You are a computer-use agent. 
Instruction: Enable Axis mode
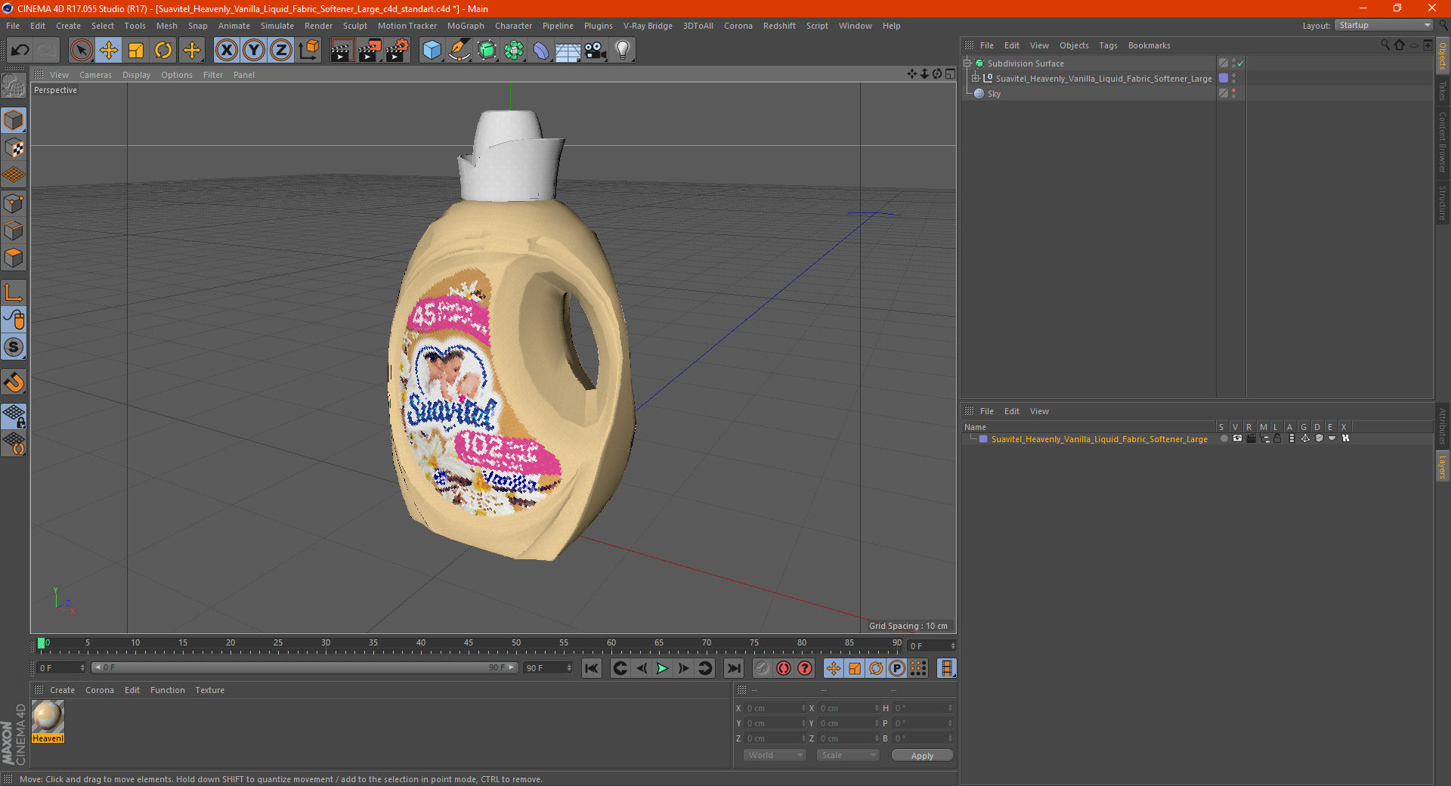pos(14,292)
